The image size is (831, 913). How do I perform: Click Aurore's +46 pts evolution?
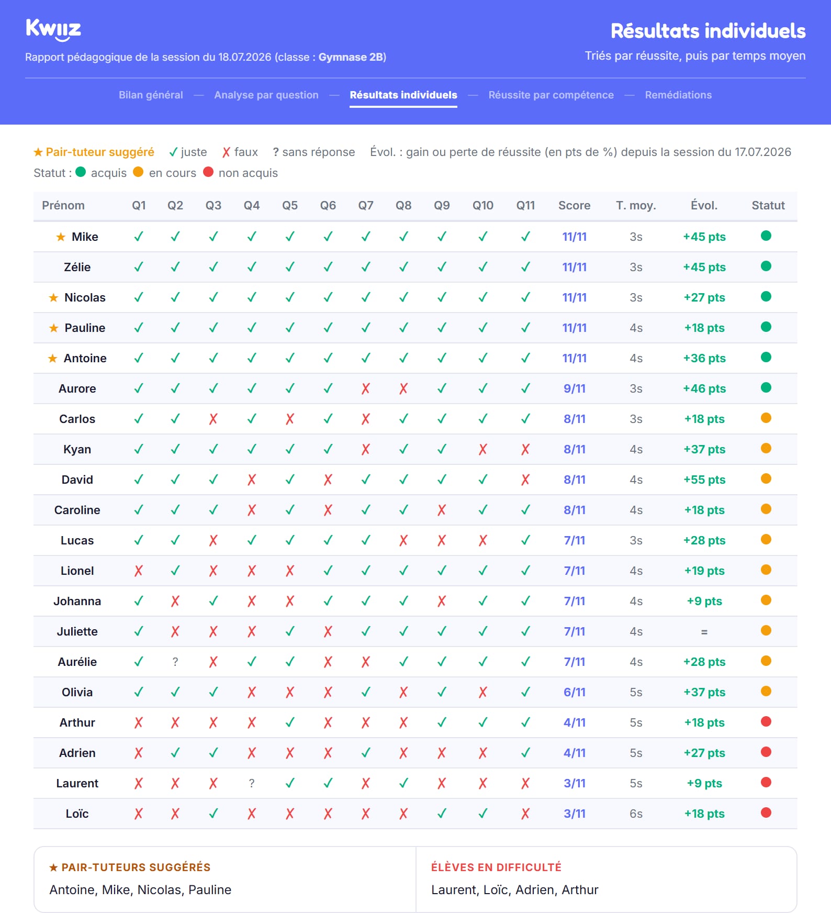[x=704, y=388]
